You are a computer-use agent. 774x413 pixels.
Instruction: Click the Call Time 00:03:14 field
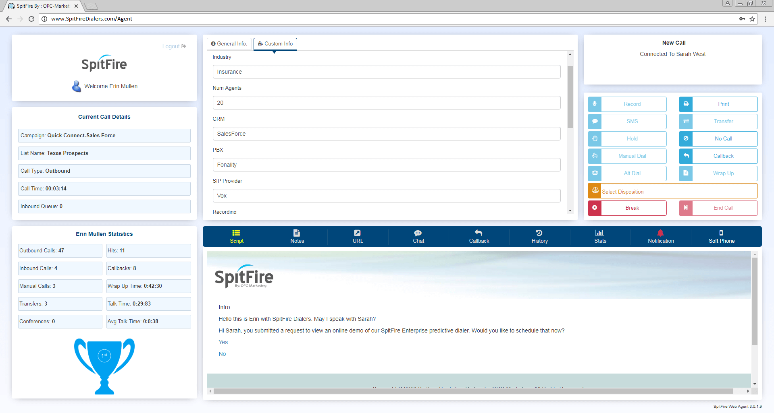(x=104, y=189)
